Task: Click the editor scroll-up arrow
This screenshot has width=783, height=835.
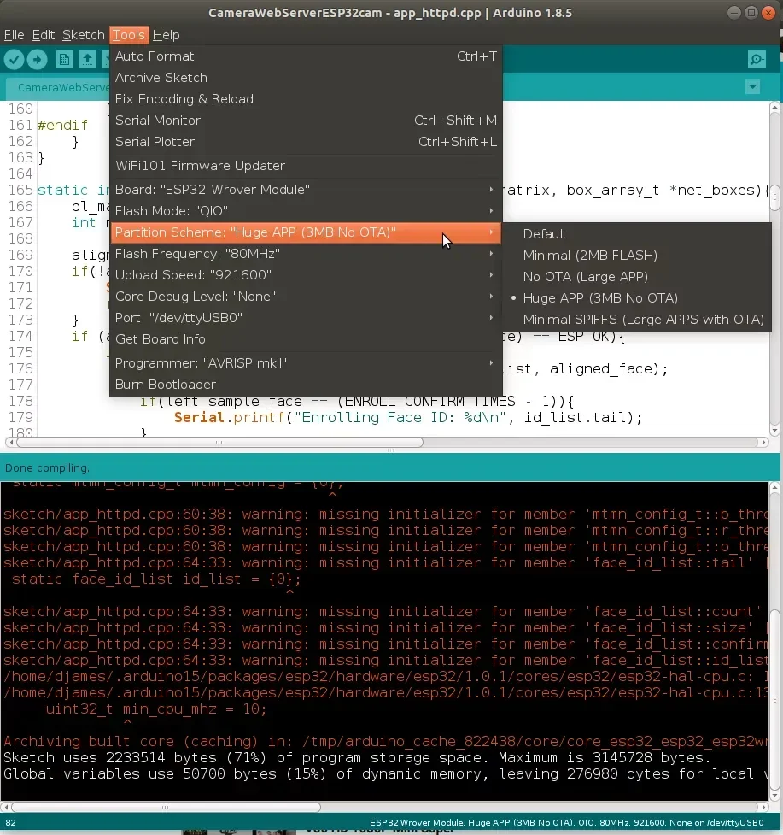Action: (774, 108)
